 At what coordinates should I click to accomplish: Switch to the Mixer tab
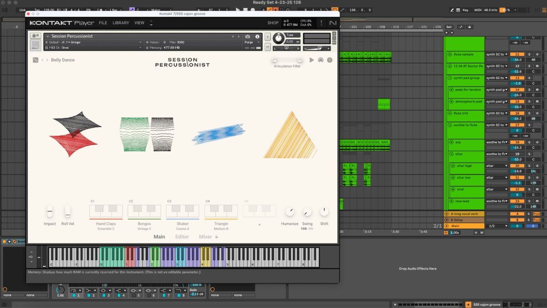(205, 237)
